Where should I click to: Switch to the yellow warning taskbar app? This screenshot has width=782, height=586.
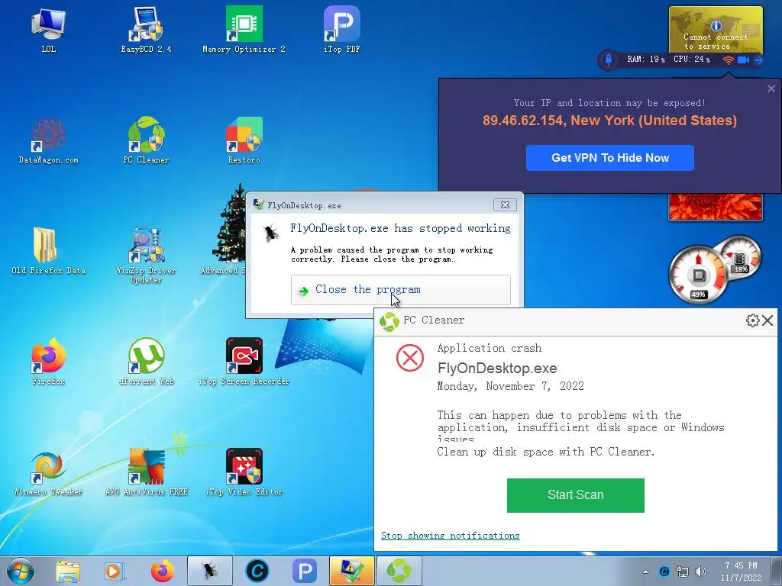pos(351,571)
